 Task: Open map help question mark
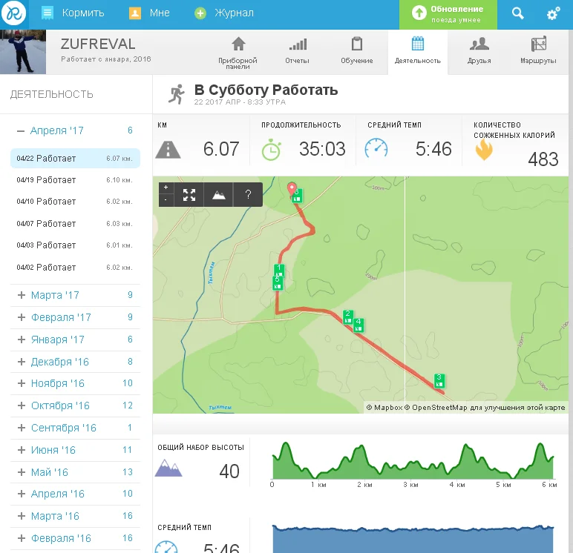[248, 194]
